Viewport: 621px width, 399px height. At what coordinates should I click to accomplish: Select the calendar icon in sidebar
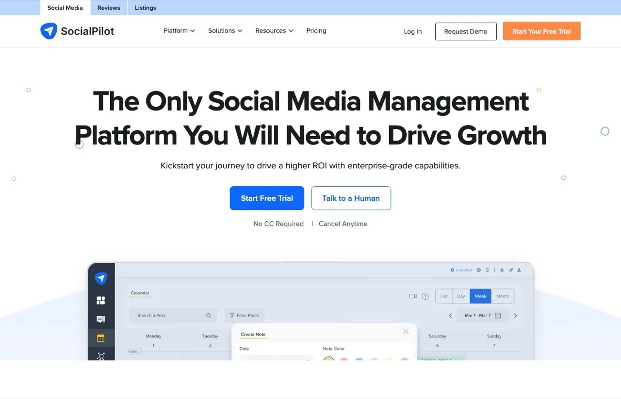(x=101, y=338)
